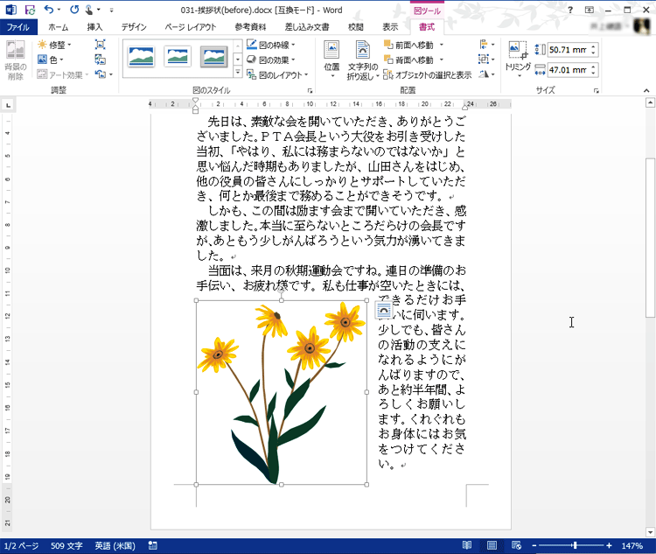The image size is (656, 554).
Task: Click the proofing/macro status bar icon
Action: (x=153, y=545)
